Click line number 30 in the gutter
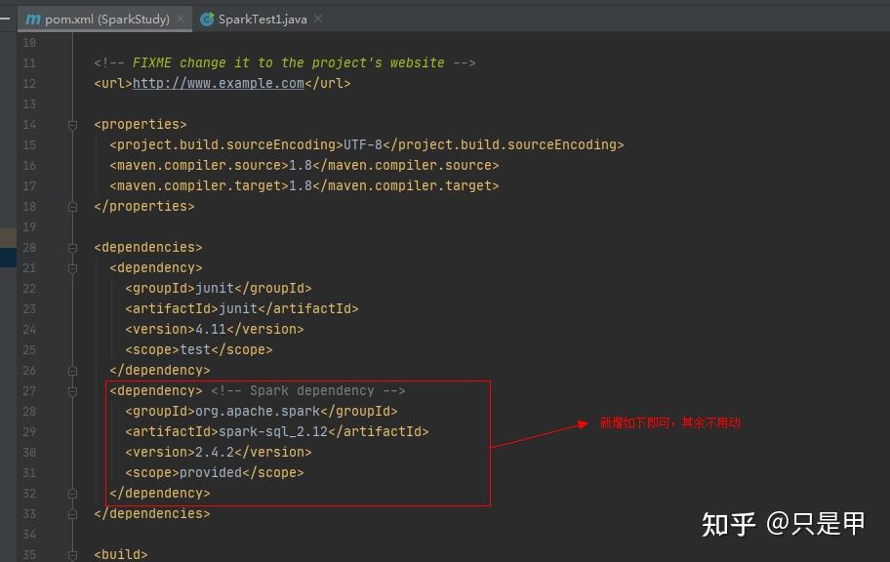Image resolution: width=890 pixels, height=562 pixels. (x=29, y=452)
